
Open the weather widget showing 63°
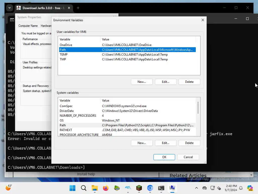[9, 188]
